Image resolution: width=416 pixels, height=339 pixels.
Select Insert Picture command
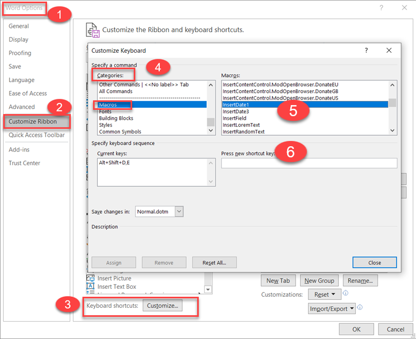click(x=114, y=278)
